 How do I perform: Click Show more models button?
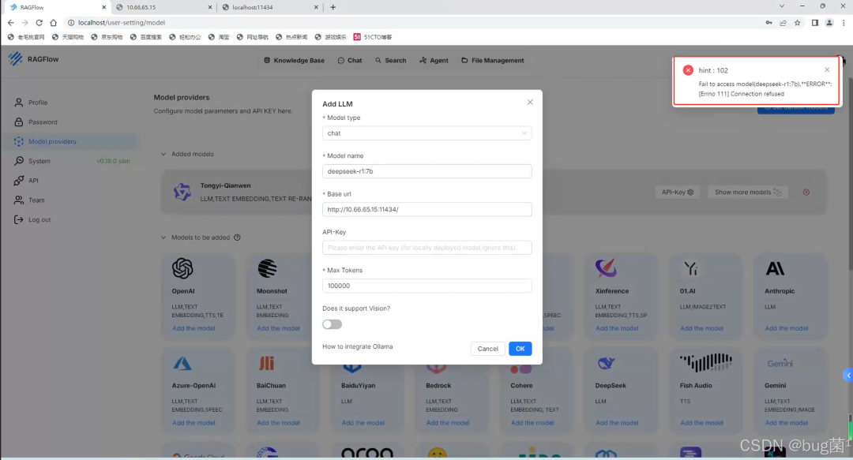click(748, 192)
